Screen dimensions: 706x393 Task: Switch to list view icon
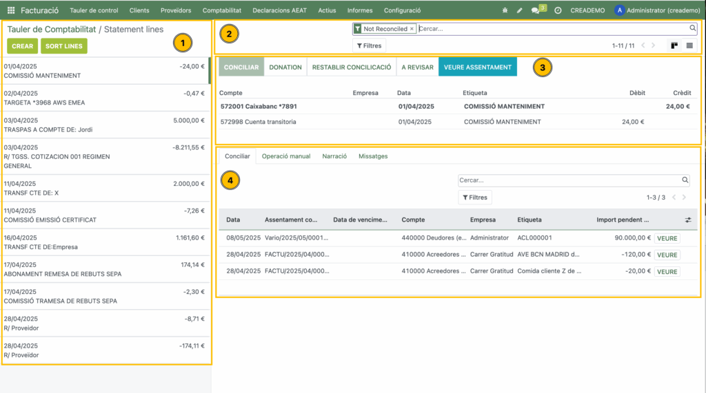point(689,45)
